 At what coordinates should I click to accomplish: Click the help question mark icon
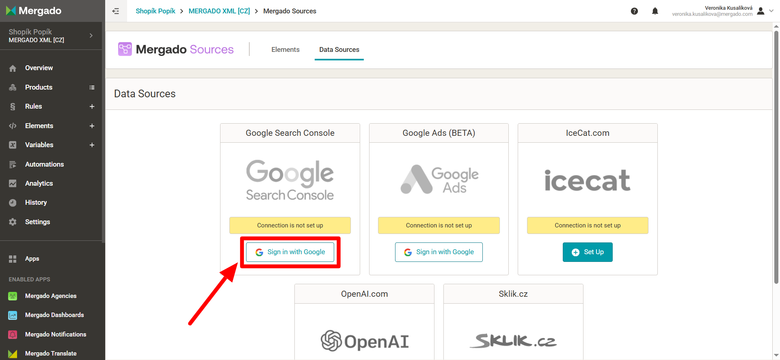634,11
